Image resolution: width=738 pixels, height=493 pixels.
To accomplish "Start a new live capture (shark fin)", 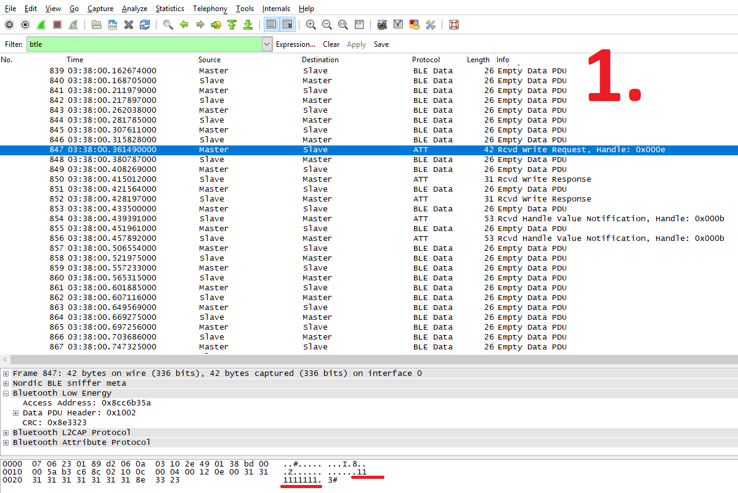I will coord(41,25).
